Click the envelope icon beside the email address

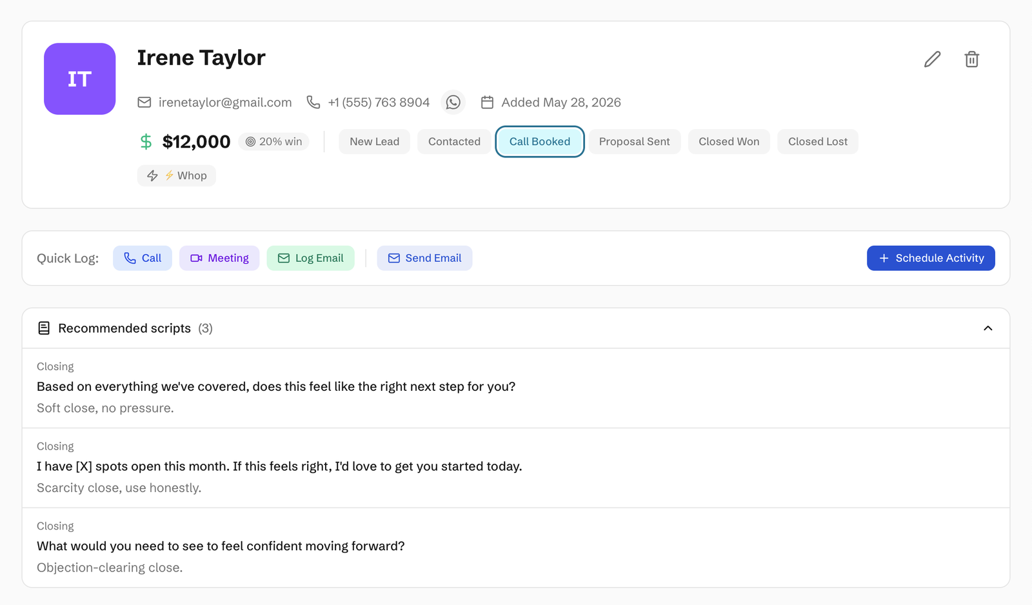click(144, 103)
